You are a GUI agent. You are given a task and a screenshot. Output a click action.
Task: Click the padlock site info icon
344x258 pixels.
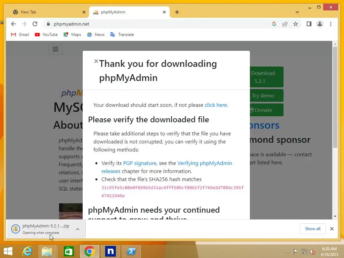click(x=48, y=24)
